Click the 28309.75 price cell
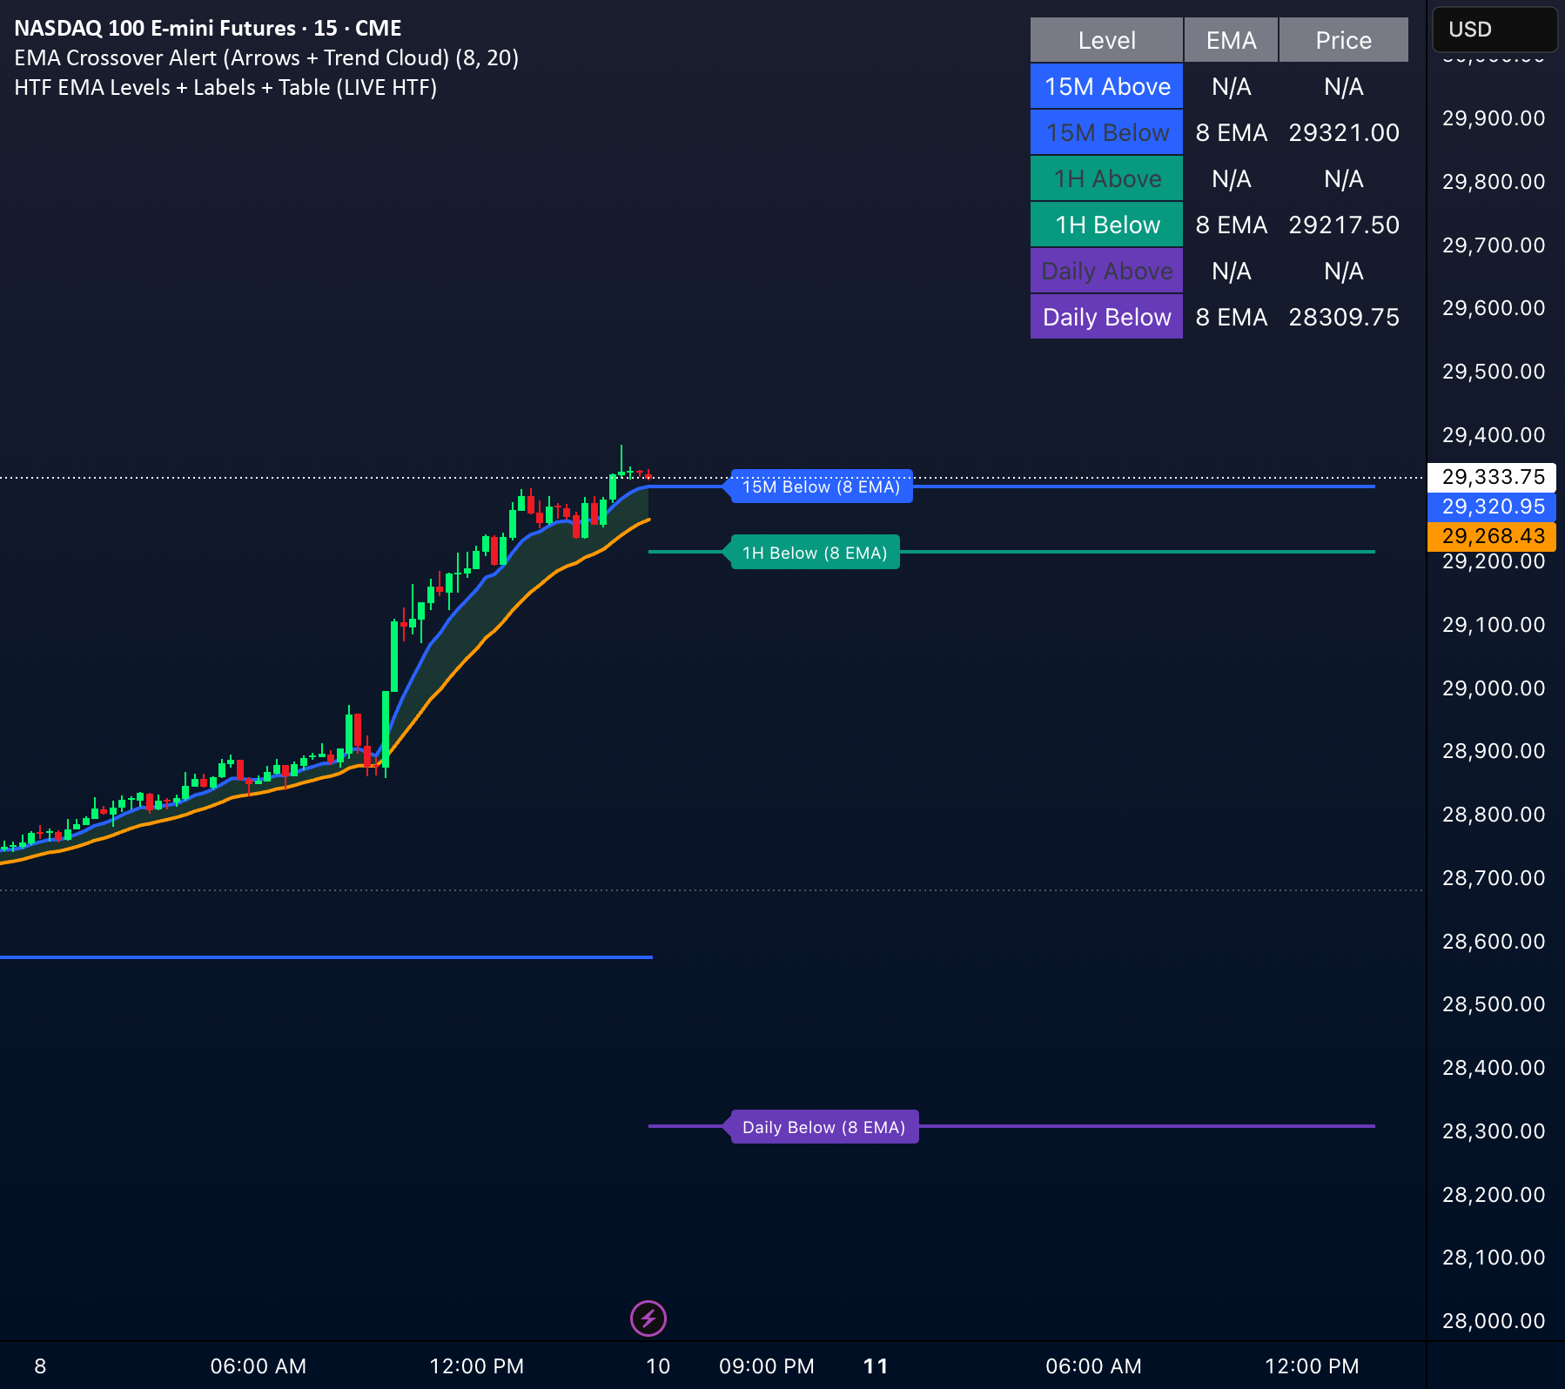This screenshot has width=1565, height=1389. 1344,317
